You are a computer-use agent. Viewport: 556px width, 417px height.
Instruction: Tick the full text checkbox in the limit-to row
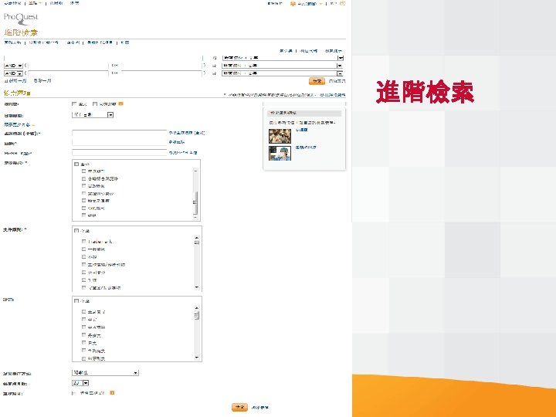pos(74,104)
